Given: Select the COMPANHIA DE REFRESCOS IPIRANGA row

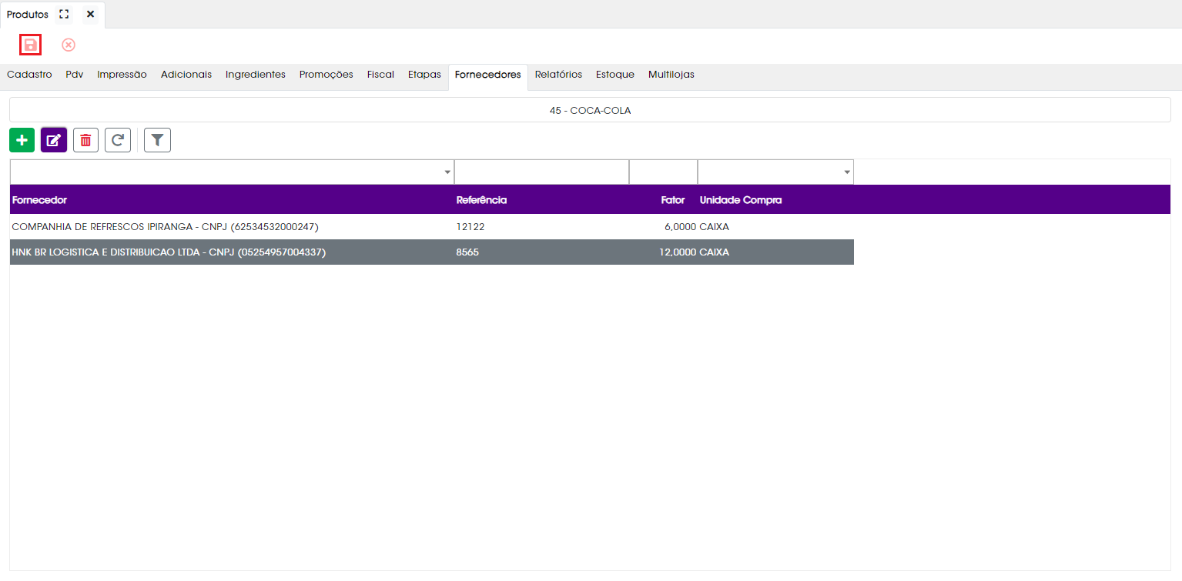Looking at the screenshot, I should (432, 227).
